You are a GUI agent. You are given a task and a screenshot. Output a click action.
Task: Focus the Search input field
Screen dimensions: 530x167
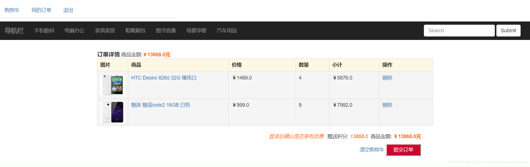[x=459, y=31]
